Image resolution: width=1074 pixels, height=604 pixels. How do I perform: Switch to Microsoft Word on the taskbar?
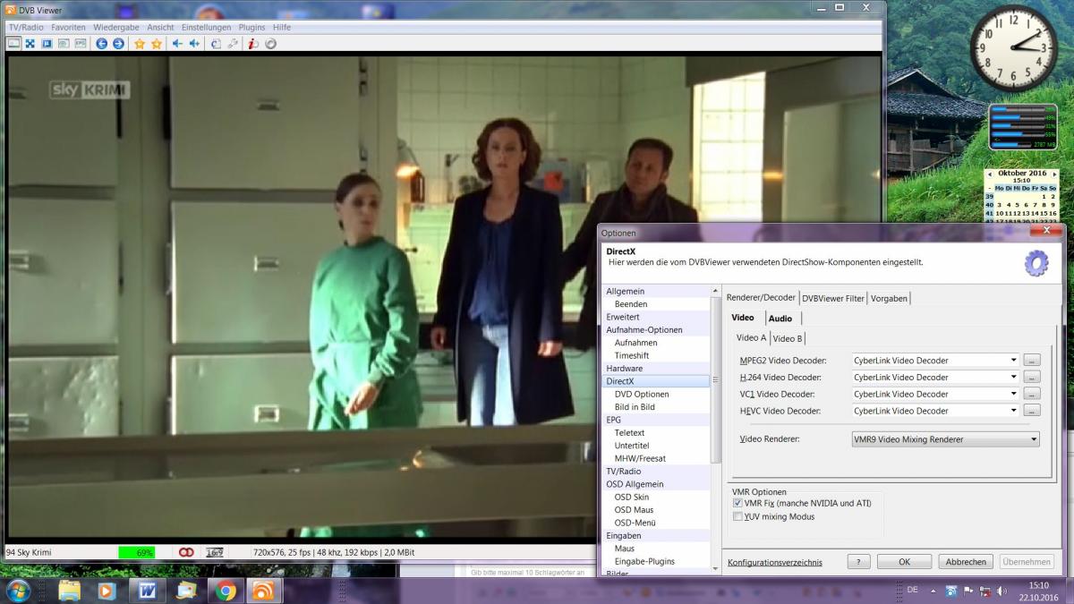click(x=147, y=591)
